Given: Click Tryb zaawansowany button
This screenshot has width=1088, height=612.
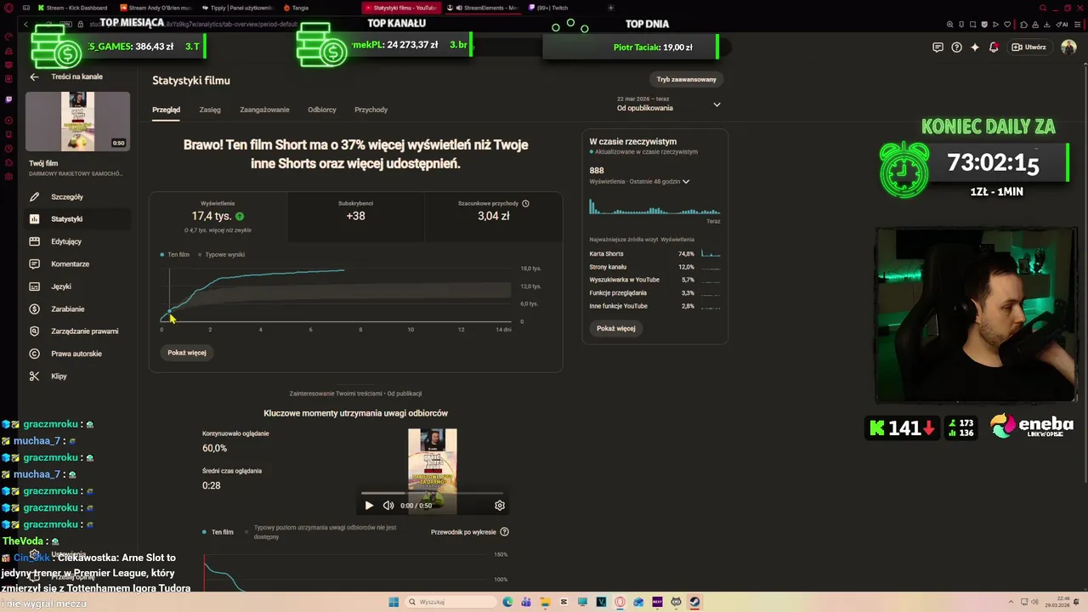Looking at the screenshot, I should tap(686, 79).
